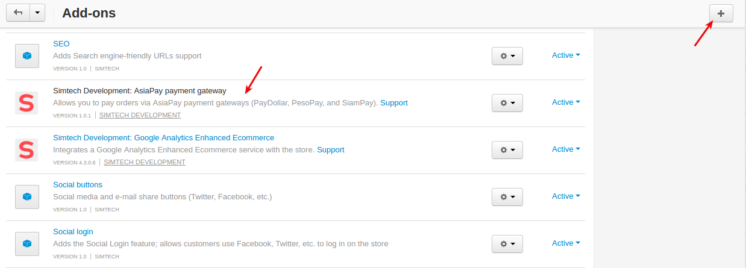This screenshot has width=746, height=268.
Task: Click the Social buttons box icon
Action: point(27,196)
